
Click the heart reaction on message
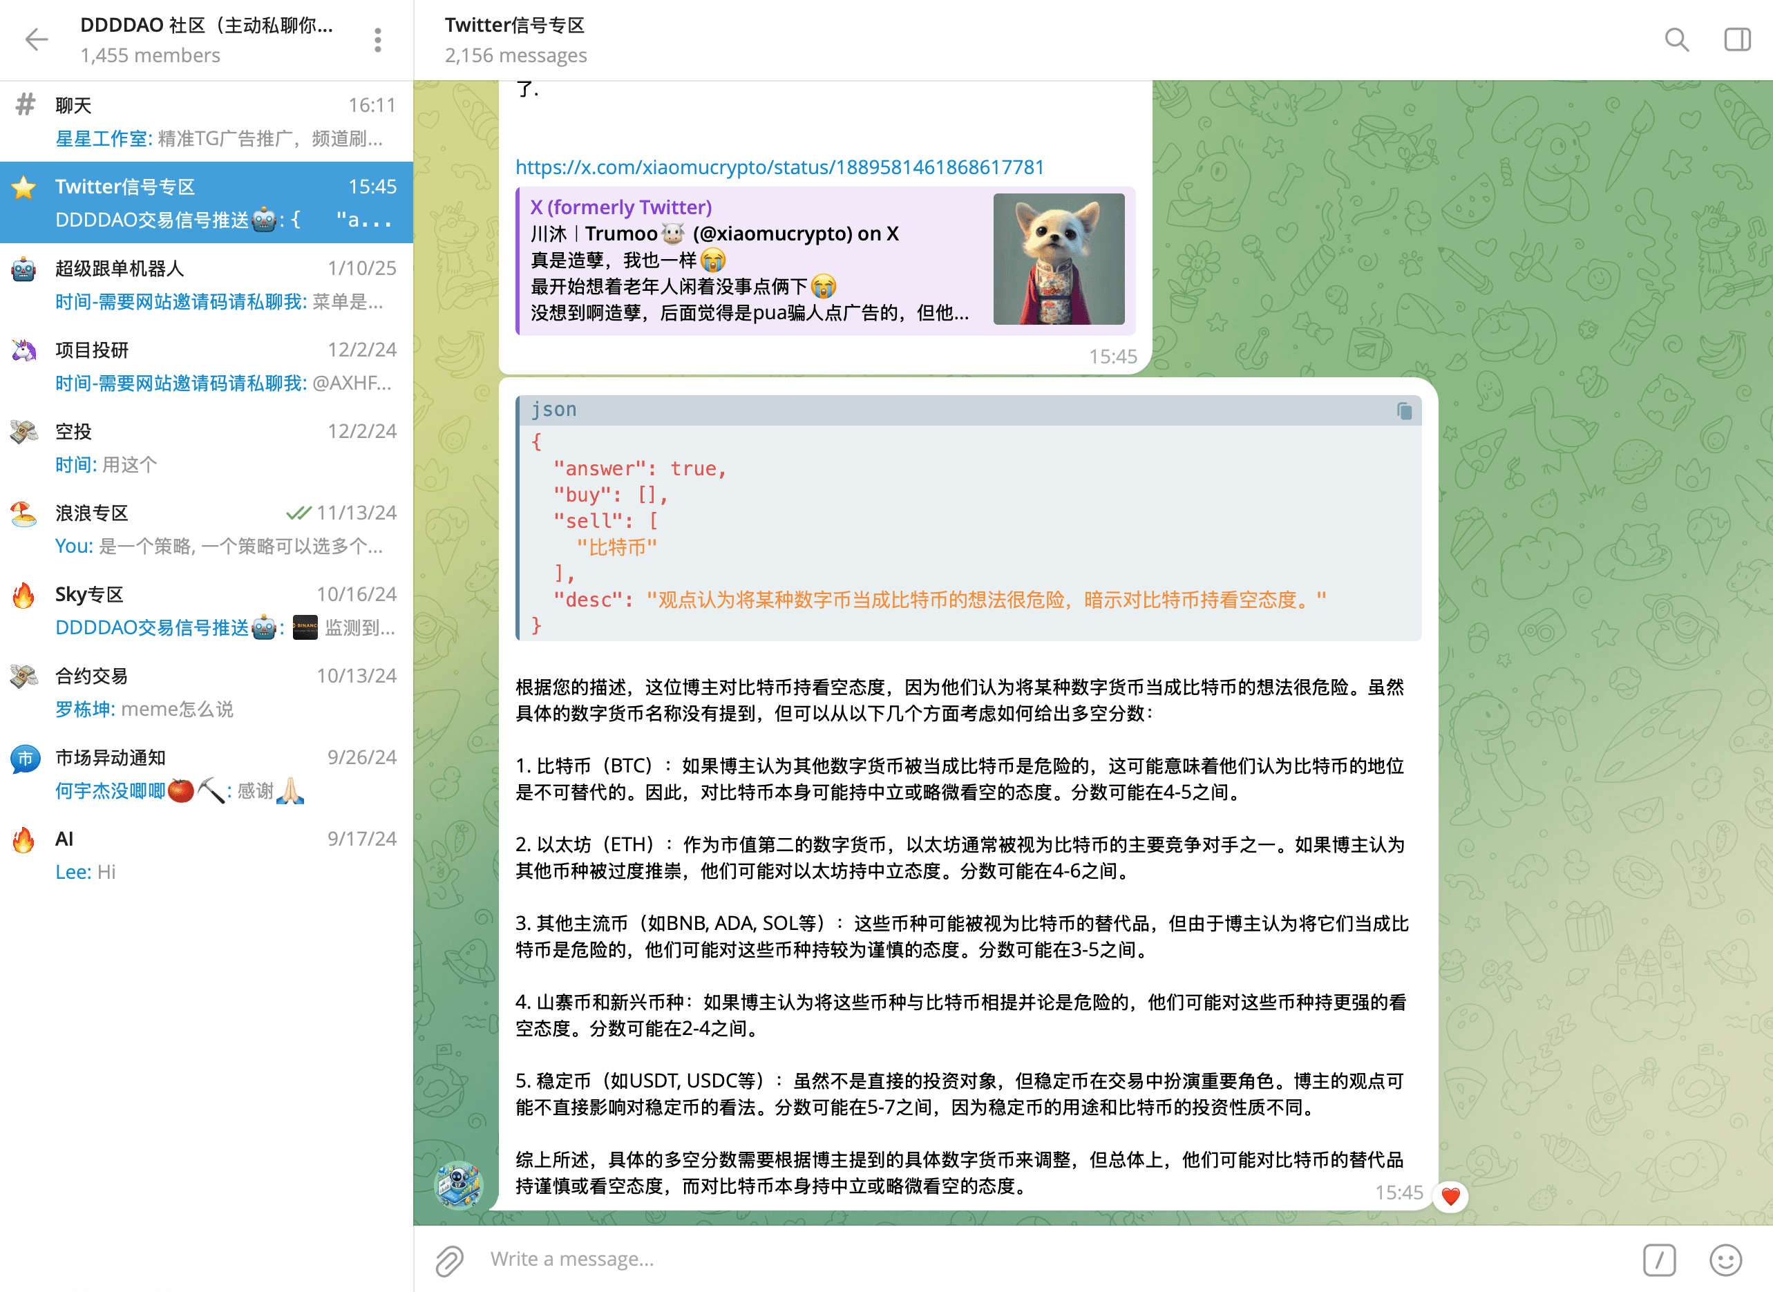click(1450, 1196)
